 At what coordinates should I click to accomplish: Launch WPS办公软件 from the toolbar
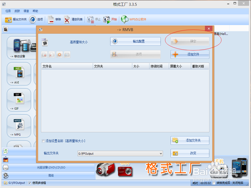[133, 19]
